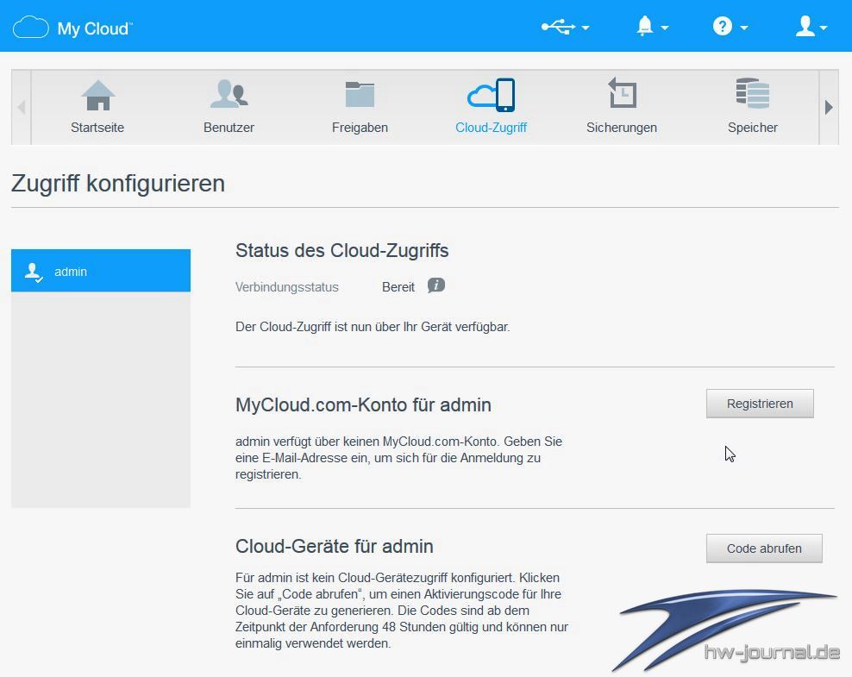Select the Freigaben folder icon
The height and width of the screenshot is (677, 852).
coord(360,96)
